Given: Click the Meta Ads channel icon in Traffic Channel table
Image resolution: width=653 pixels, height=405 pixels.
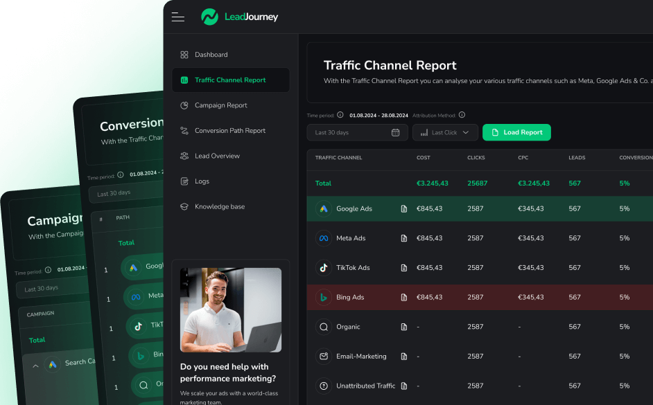Looking at the screenshot, I should [x=324, y=238].
